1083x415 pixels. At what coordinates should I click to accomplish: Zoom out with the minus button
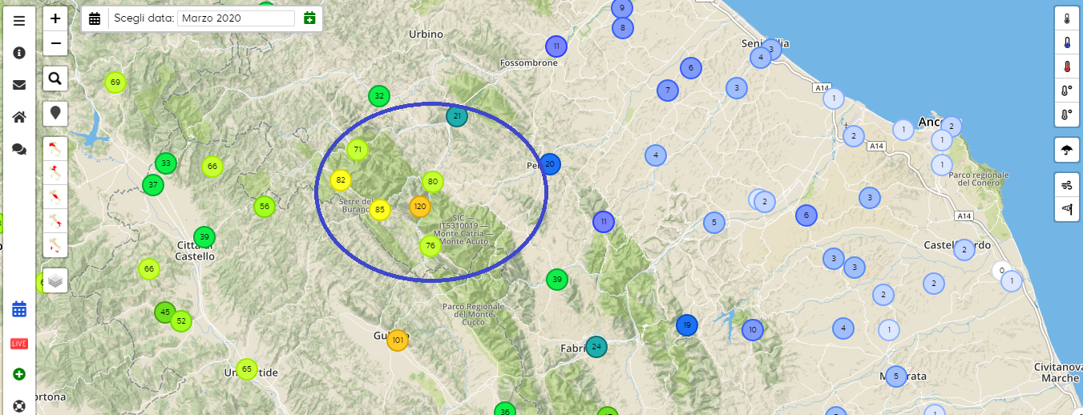pos(55,43)
